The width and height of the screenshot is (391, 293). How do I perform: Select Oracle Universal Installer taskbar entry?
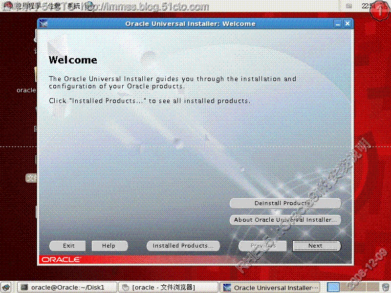[270, 288]
